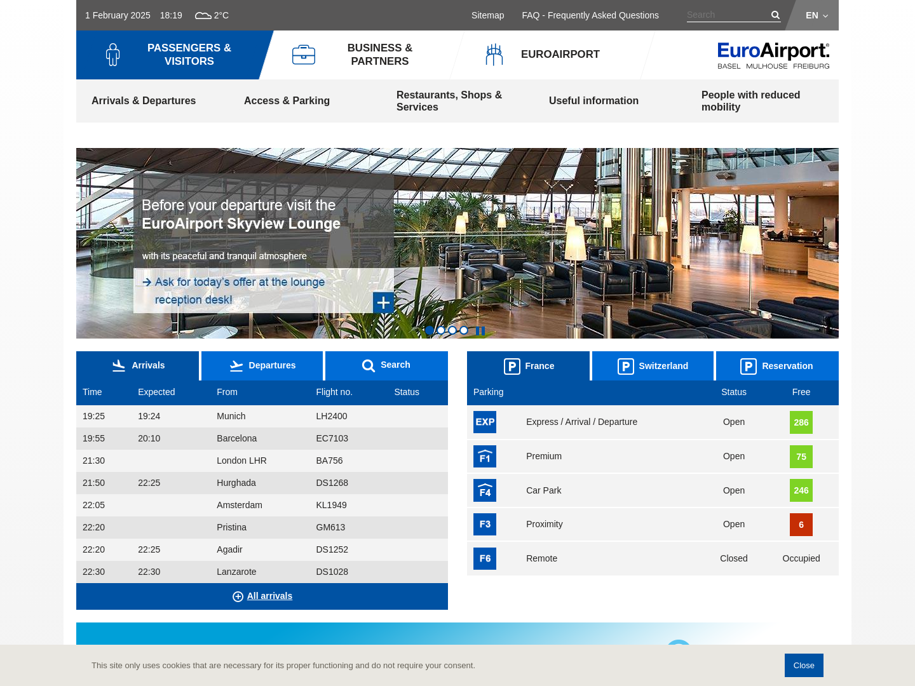The width and height of the screenshot is (915, 686).
Task: Open People with reduced mobility menu
Action: tap(750, 101)
